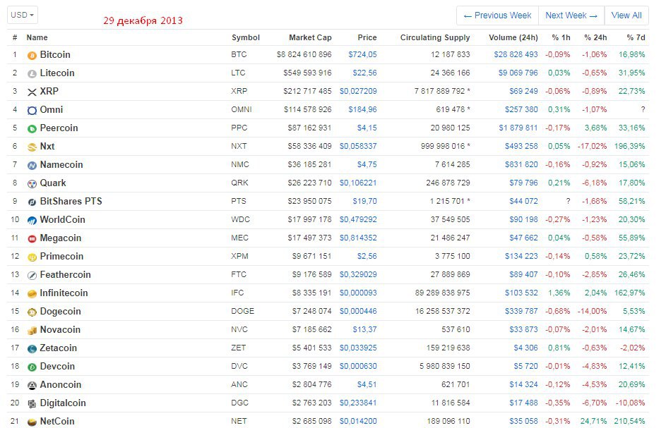Click the View All button

(x=626, y=16)
